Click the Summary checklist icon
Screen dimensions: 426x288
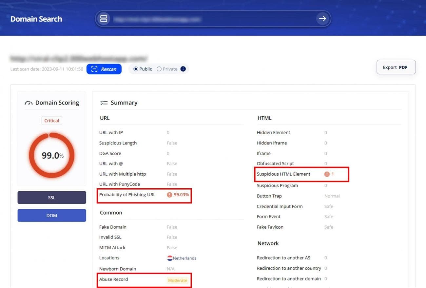pyautogui.click(x=104, y=103)
